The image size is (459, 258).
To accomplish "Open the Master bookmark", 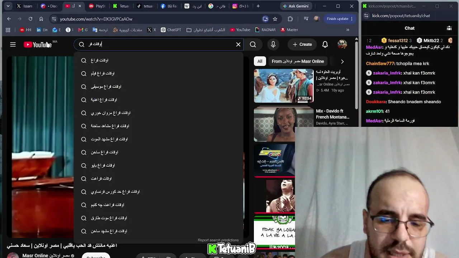I will (x=289, y=30).
